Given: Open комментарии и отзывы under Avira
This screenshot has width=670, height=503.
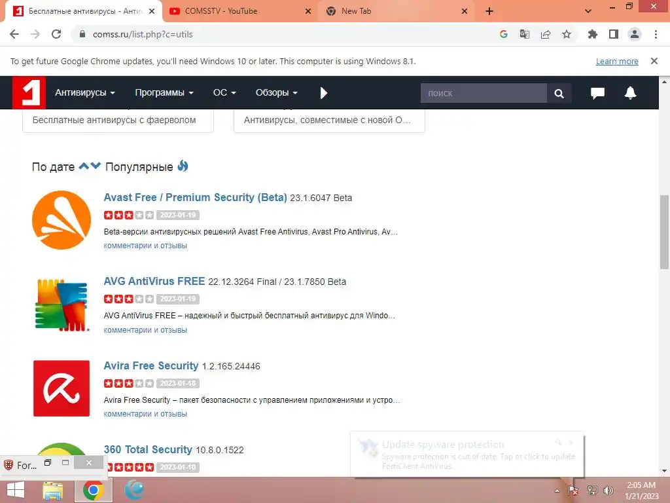Looking at the screenshot, I should [x=145, y=414].
